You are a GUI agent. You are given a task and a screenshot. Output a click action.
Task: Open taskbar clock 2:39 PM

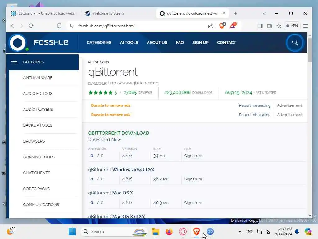pos(283,232)
